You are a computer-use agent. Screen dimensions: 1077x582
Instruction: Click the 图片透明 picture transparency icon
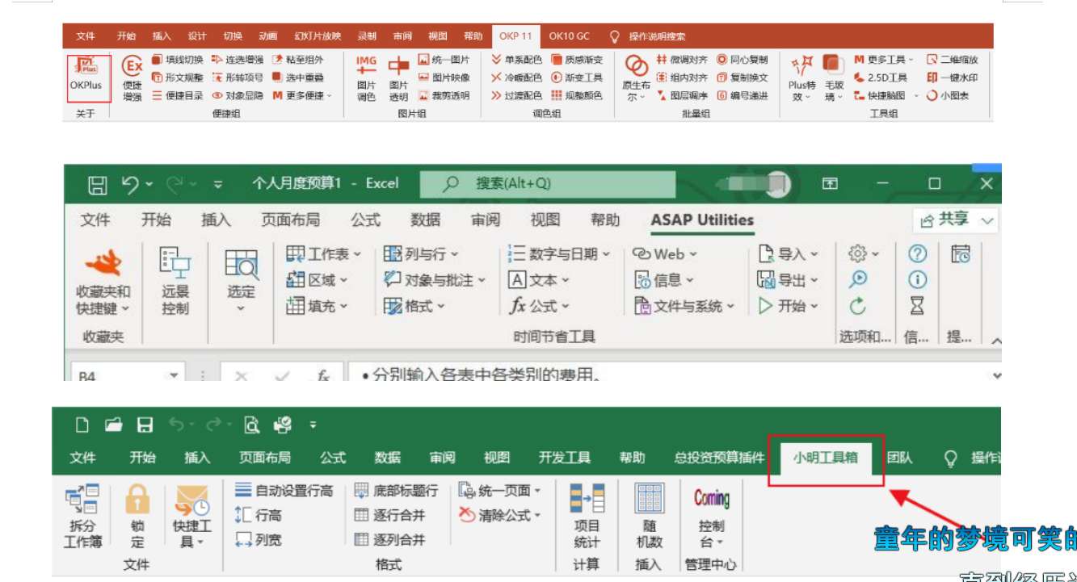398,77
